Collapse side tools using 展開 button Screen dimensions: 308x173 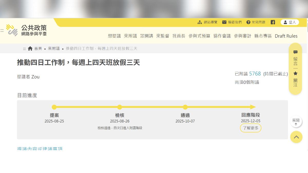pos(296,121)
